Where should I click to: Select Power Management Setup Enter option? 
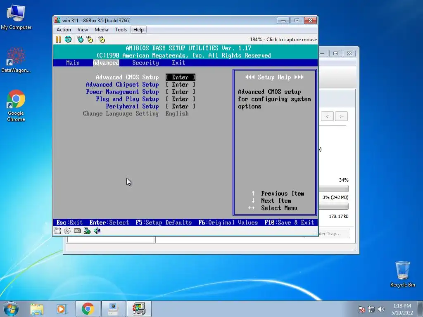[x=180, y=92]
